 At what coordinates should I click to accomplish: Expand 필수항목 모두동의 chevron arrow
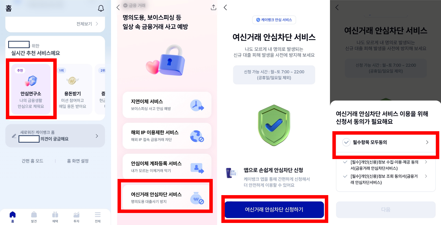427,142
